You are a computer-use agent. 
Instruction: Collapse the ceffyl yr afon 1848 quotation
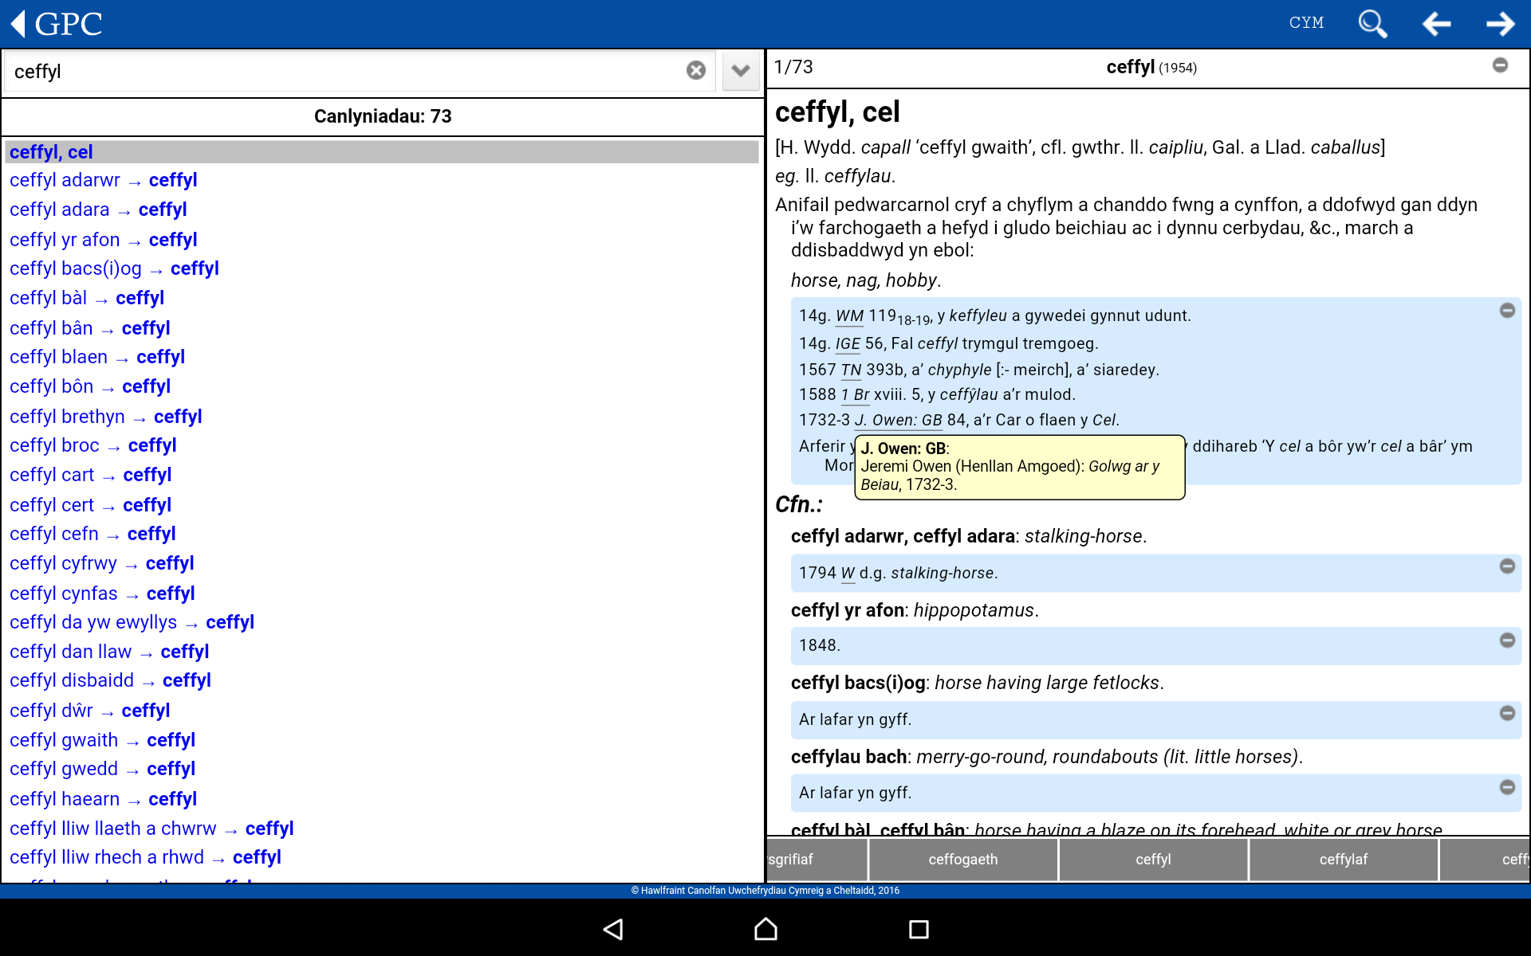tap(1508, 640)
